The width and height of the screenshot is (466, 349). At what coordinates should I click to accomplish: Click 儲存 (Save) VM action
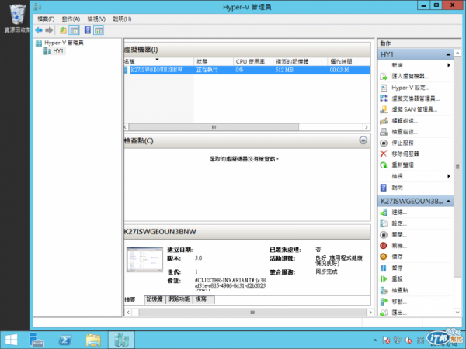[x=397, y=257]
